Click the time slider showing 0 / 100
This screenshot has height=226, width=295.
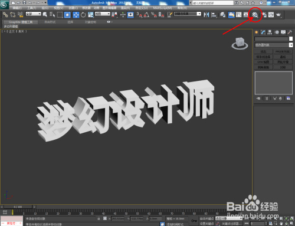pyautogui.click(x=18, y=207)
